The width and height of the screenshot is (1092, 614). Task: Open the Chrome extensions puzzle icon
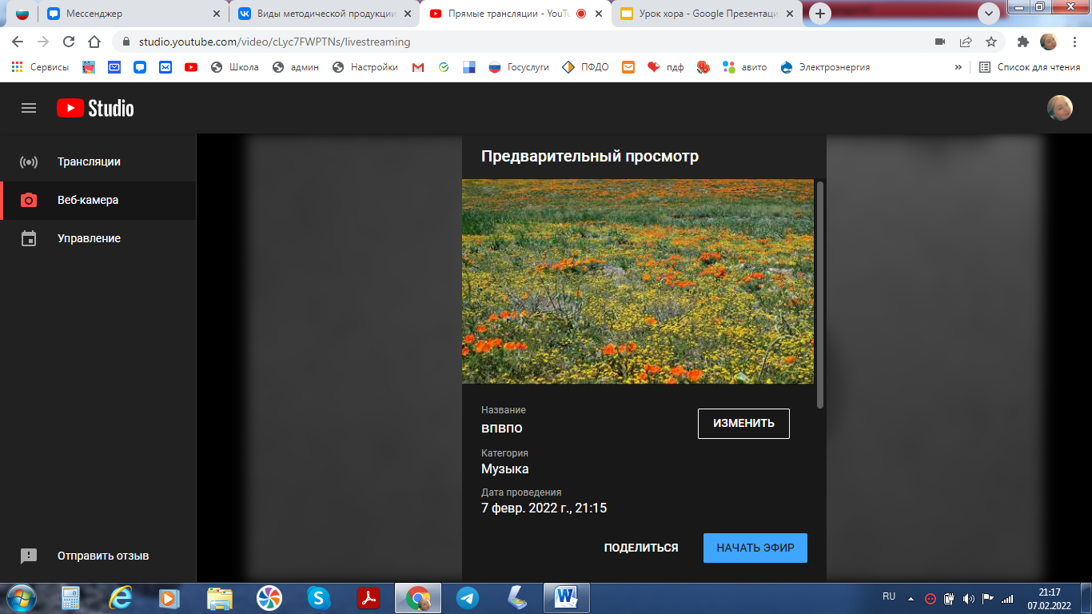click(x=1022, y=42)
